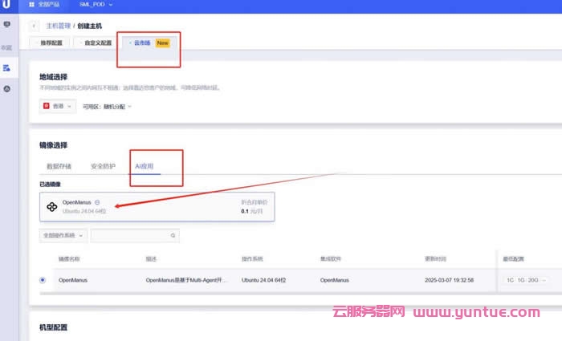The height and width of the screenshot is (341, 562).
Task: Select the 云市场 New tab
Action: (149, 43)
